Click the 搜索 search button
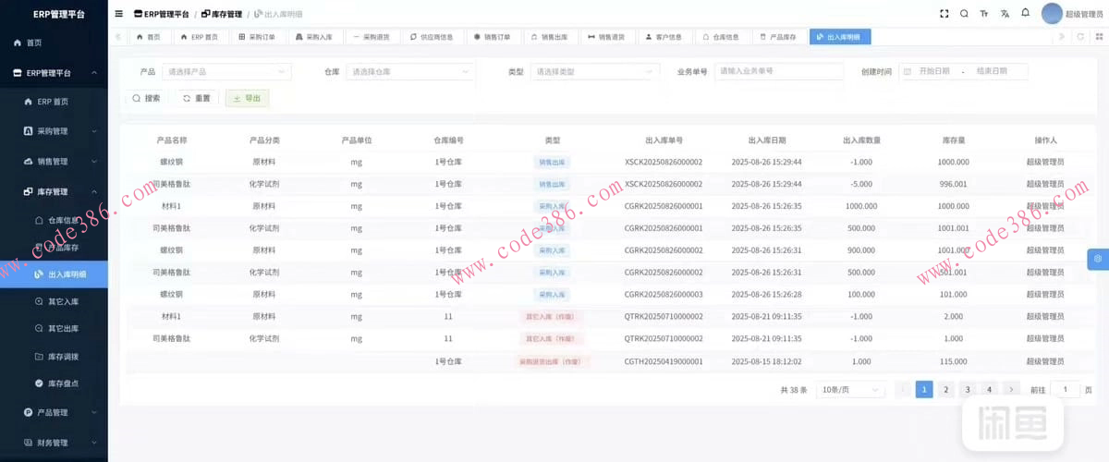Image resolution: width=1109 pixels, height=462 pixels. pos(146,98)
